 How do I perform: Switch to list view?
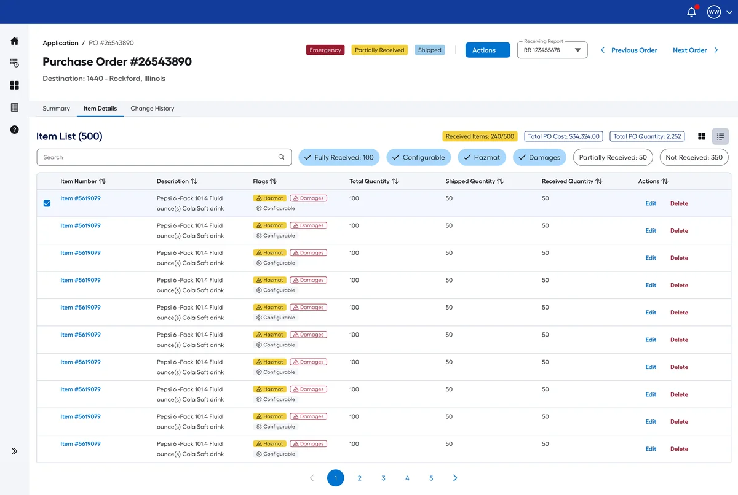[x=720, y=136]
